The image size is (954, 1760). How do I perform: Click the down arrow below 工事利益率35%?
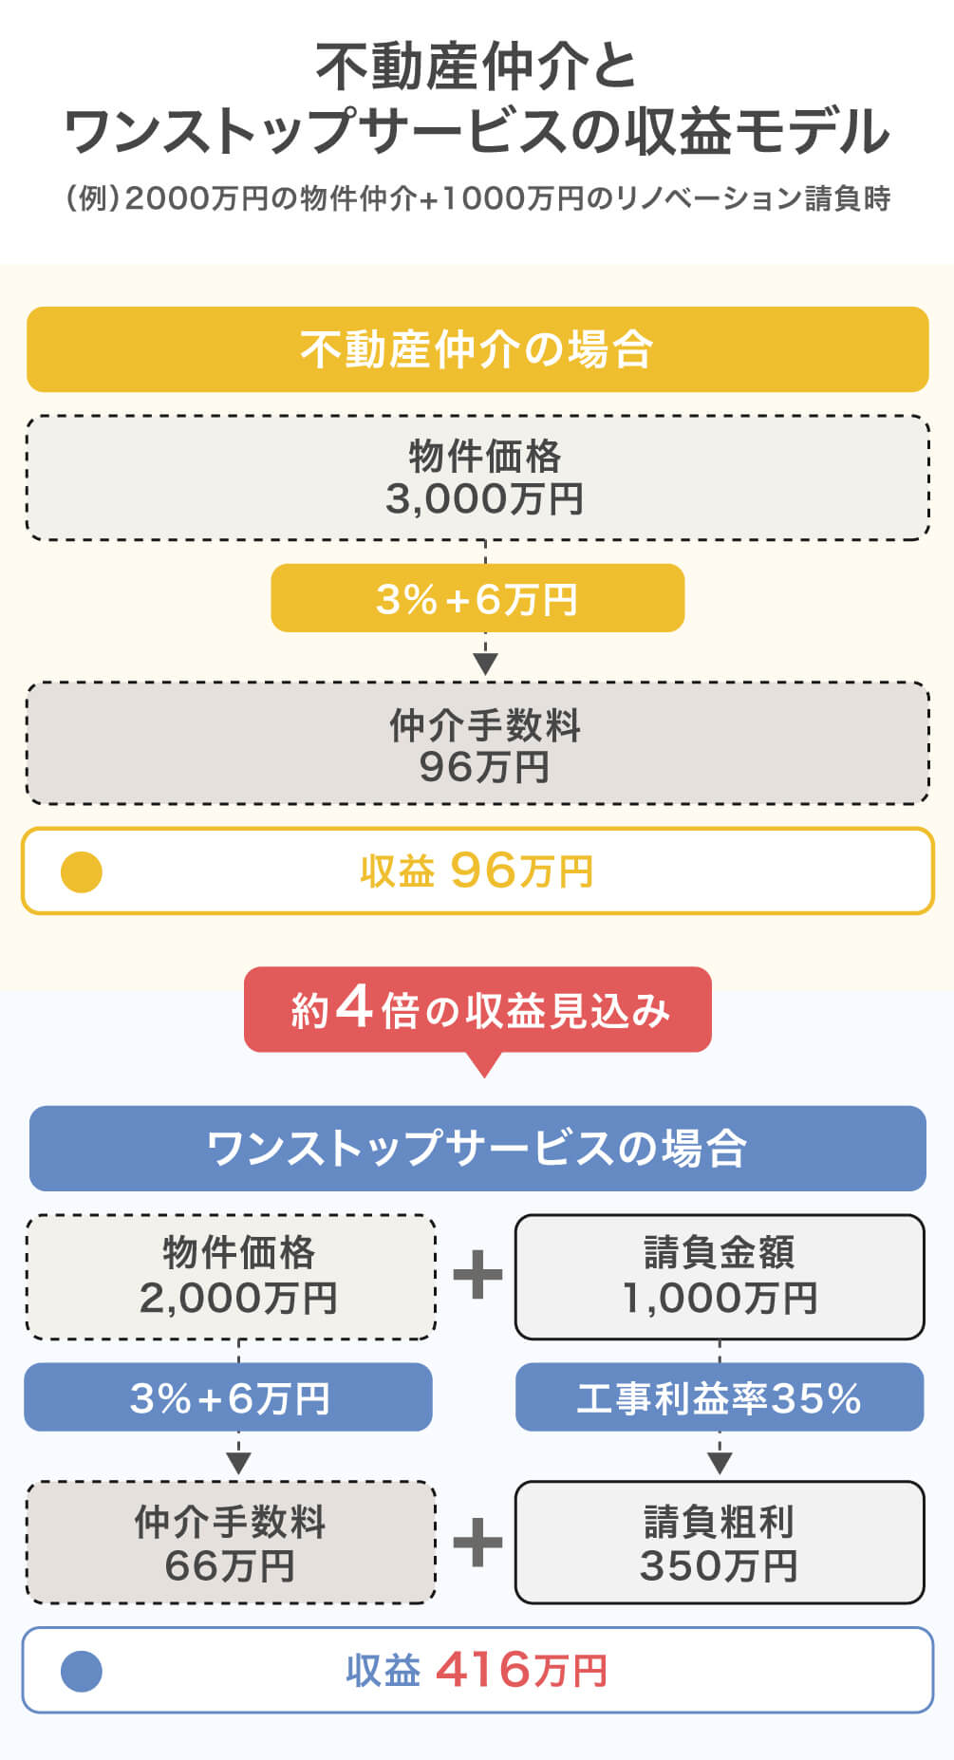pos(720,1462)
